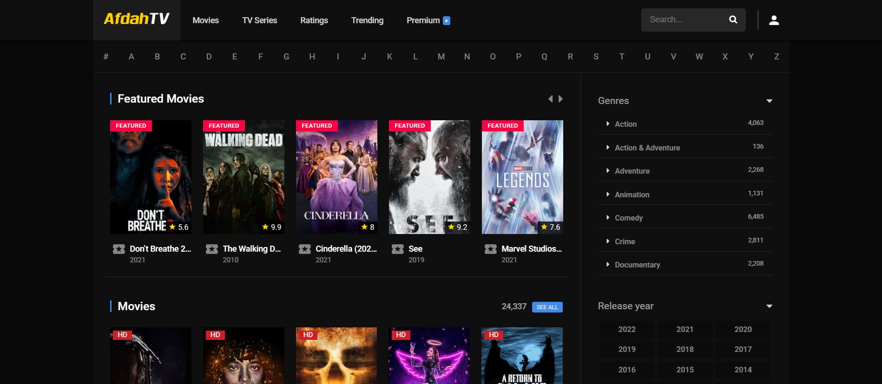
Task: Open the See title link
Action: click(415, 249)
